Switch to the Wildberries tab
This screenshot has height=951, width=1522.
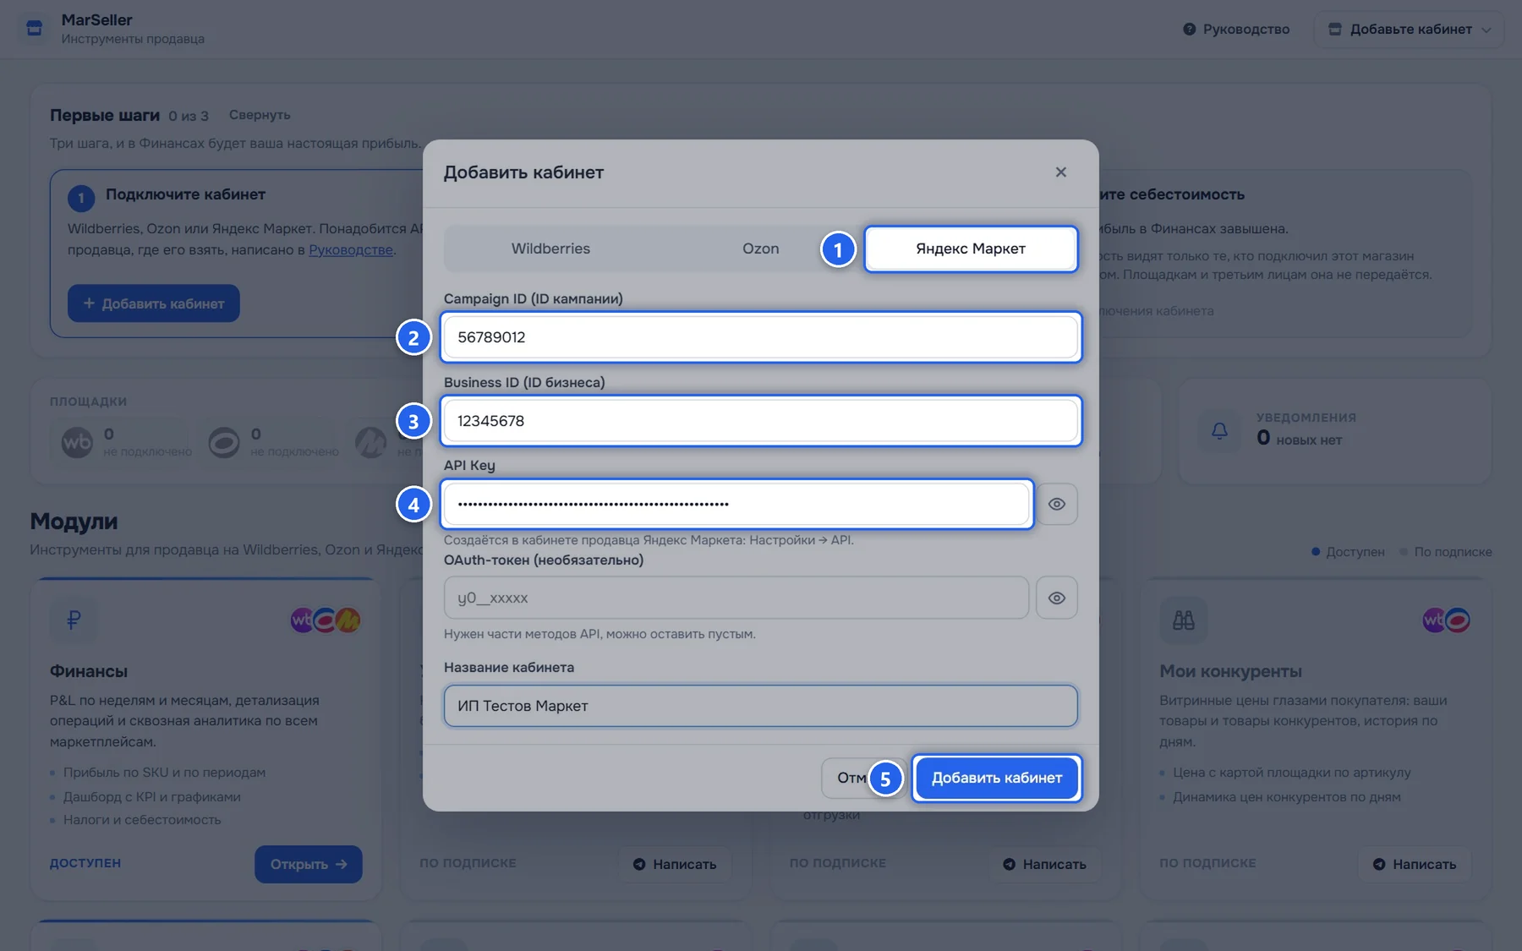pyautogui.click(x=550, y=249)
